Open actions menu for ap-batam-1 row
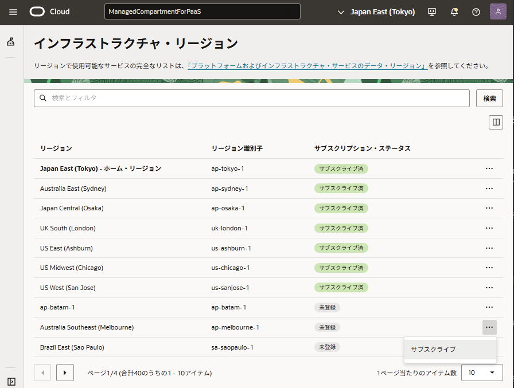The image size is (514, 388). (x=489, y=307)
